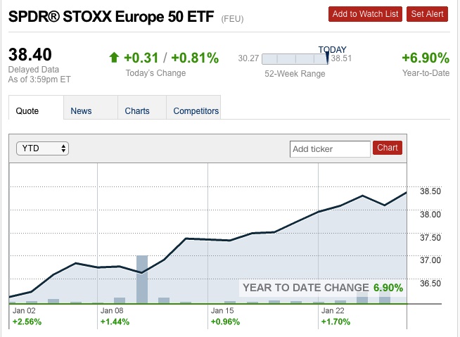The width and height of the screenshot is (460, 337).
Task: Open the Charts tab
Action: pyautogui.click(x=137, y=110)
